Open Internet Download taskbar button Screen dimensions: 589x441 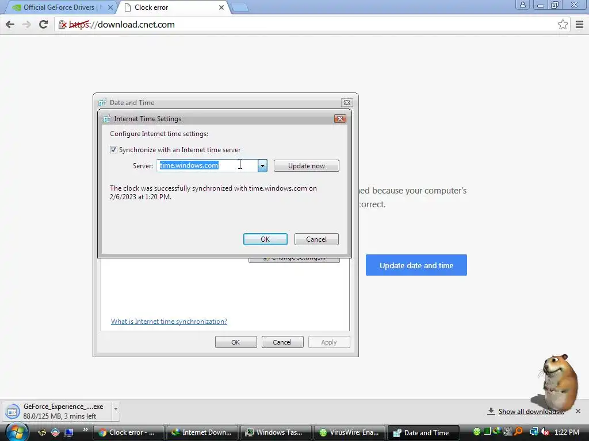(202, 432)
